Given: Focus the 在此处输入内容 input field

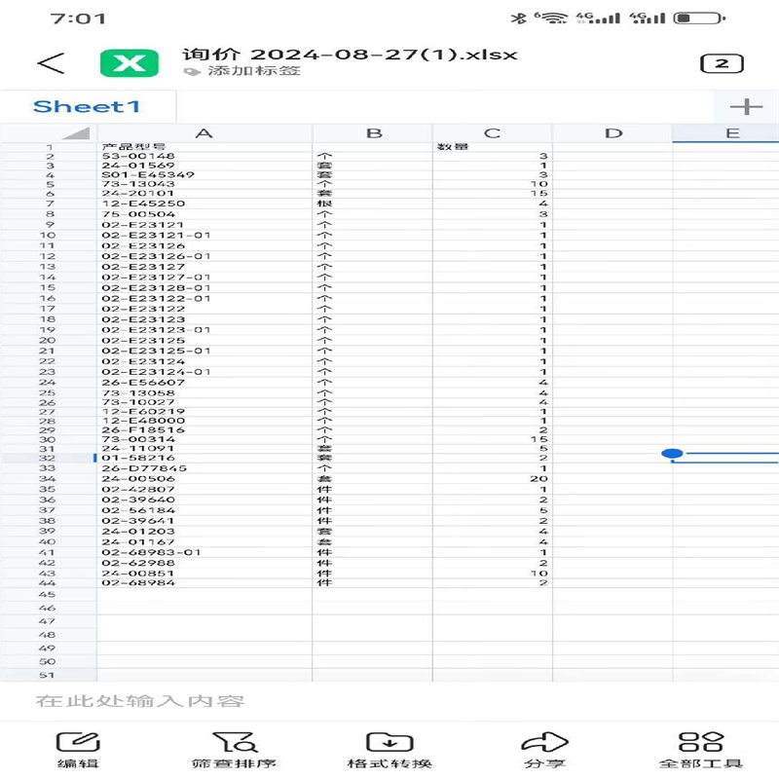Looking at the screenshot, I should pyautogui.click(x=389, y=701).
